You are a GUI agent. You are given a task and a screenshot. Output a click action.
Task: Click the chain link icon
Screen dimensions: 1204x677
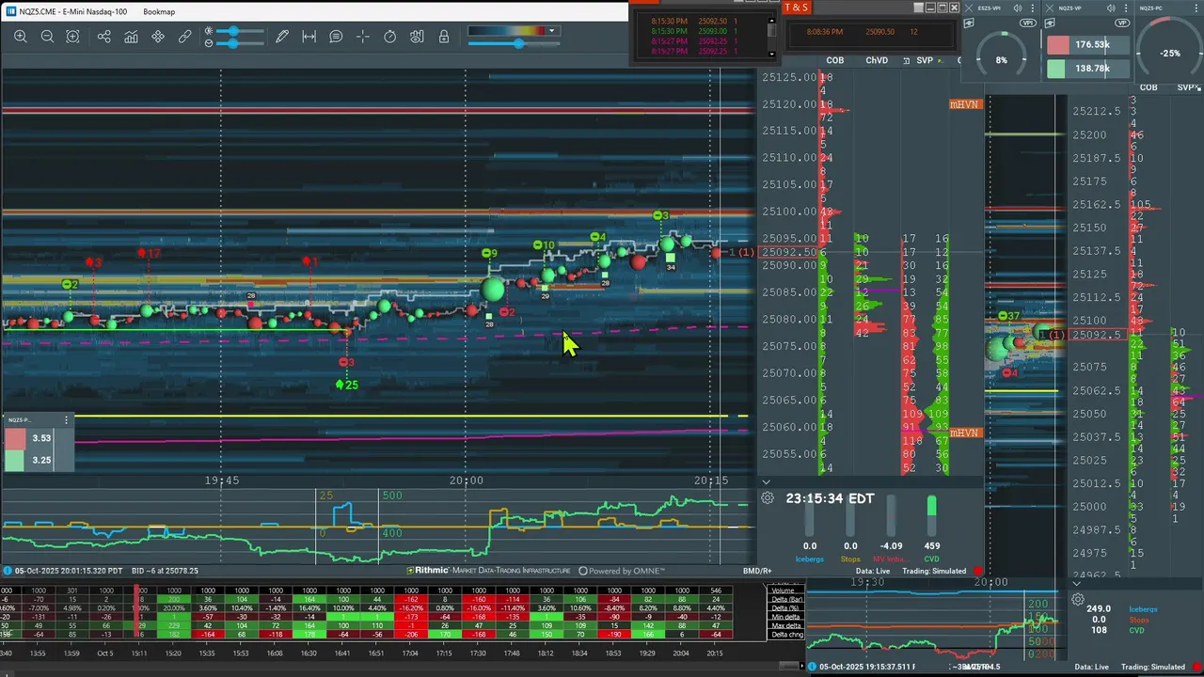(185, 37)
